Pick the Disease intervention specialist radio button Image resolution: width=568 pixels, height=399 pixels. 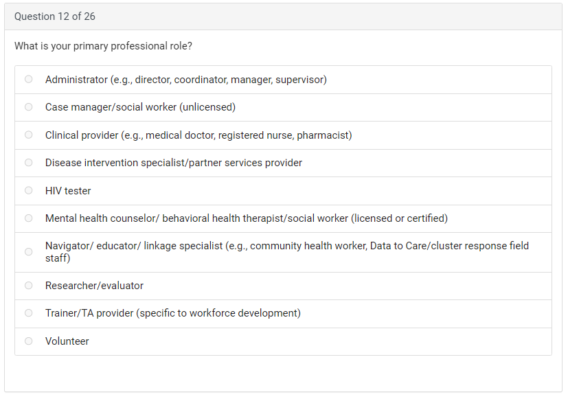tap(29, 163)
